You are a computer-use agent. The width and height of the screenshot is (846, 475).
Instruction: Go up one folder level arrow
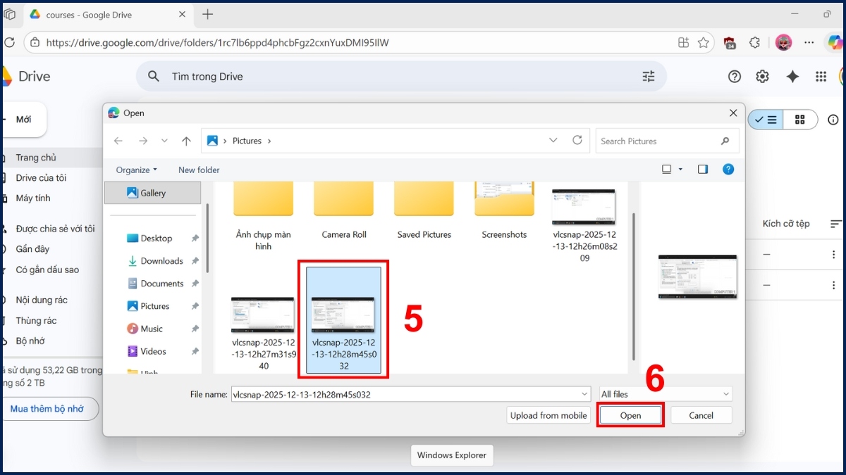tap(186, 141)
